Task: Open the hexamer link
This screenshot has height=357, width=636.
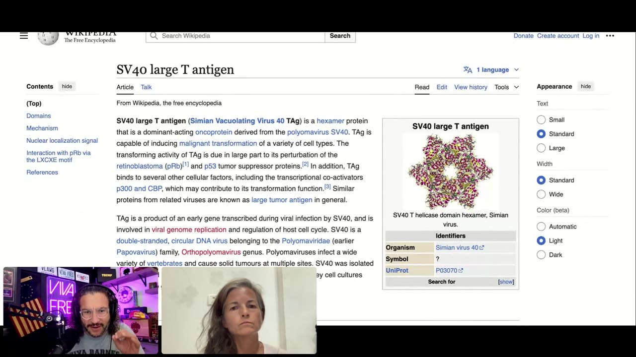Action: [330, 120]
